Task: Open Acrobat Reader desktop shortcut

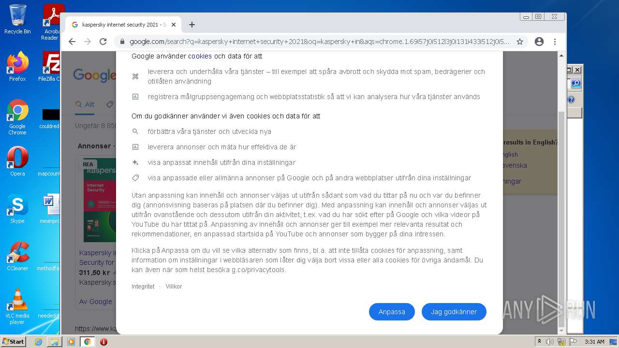Action: (x=51, y=22)
